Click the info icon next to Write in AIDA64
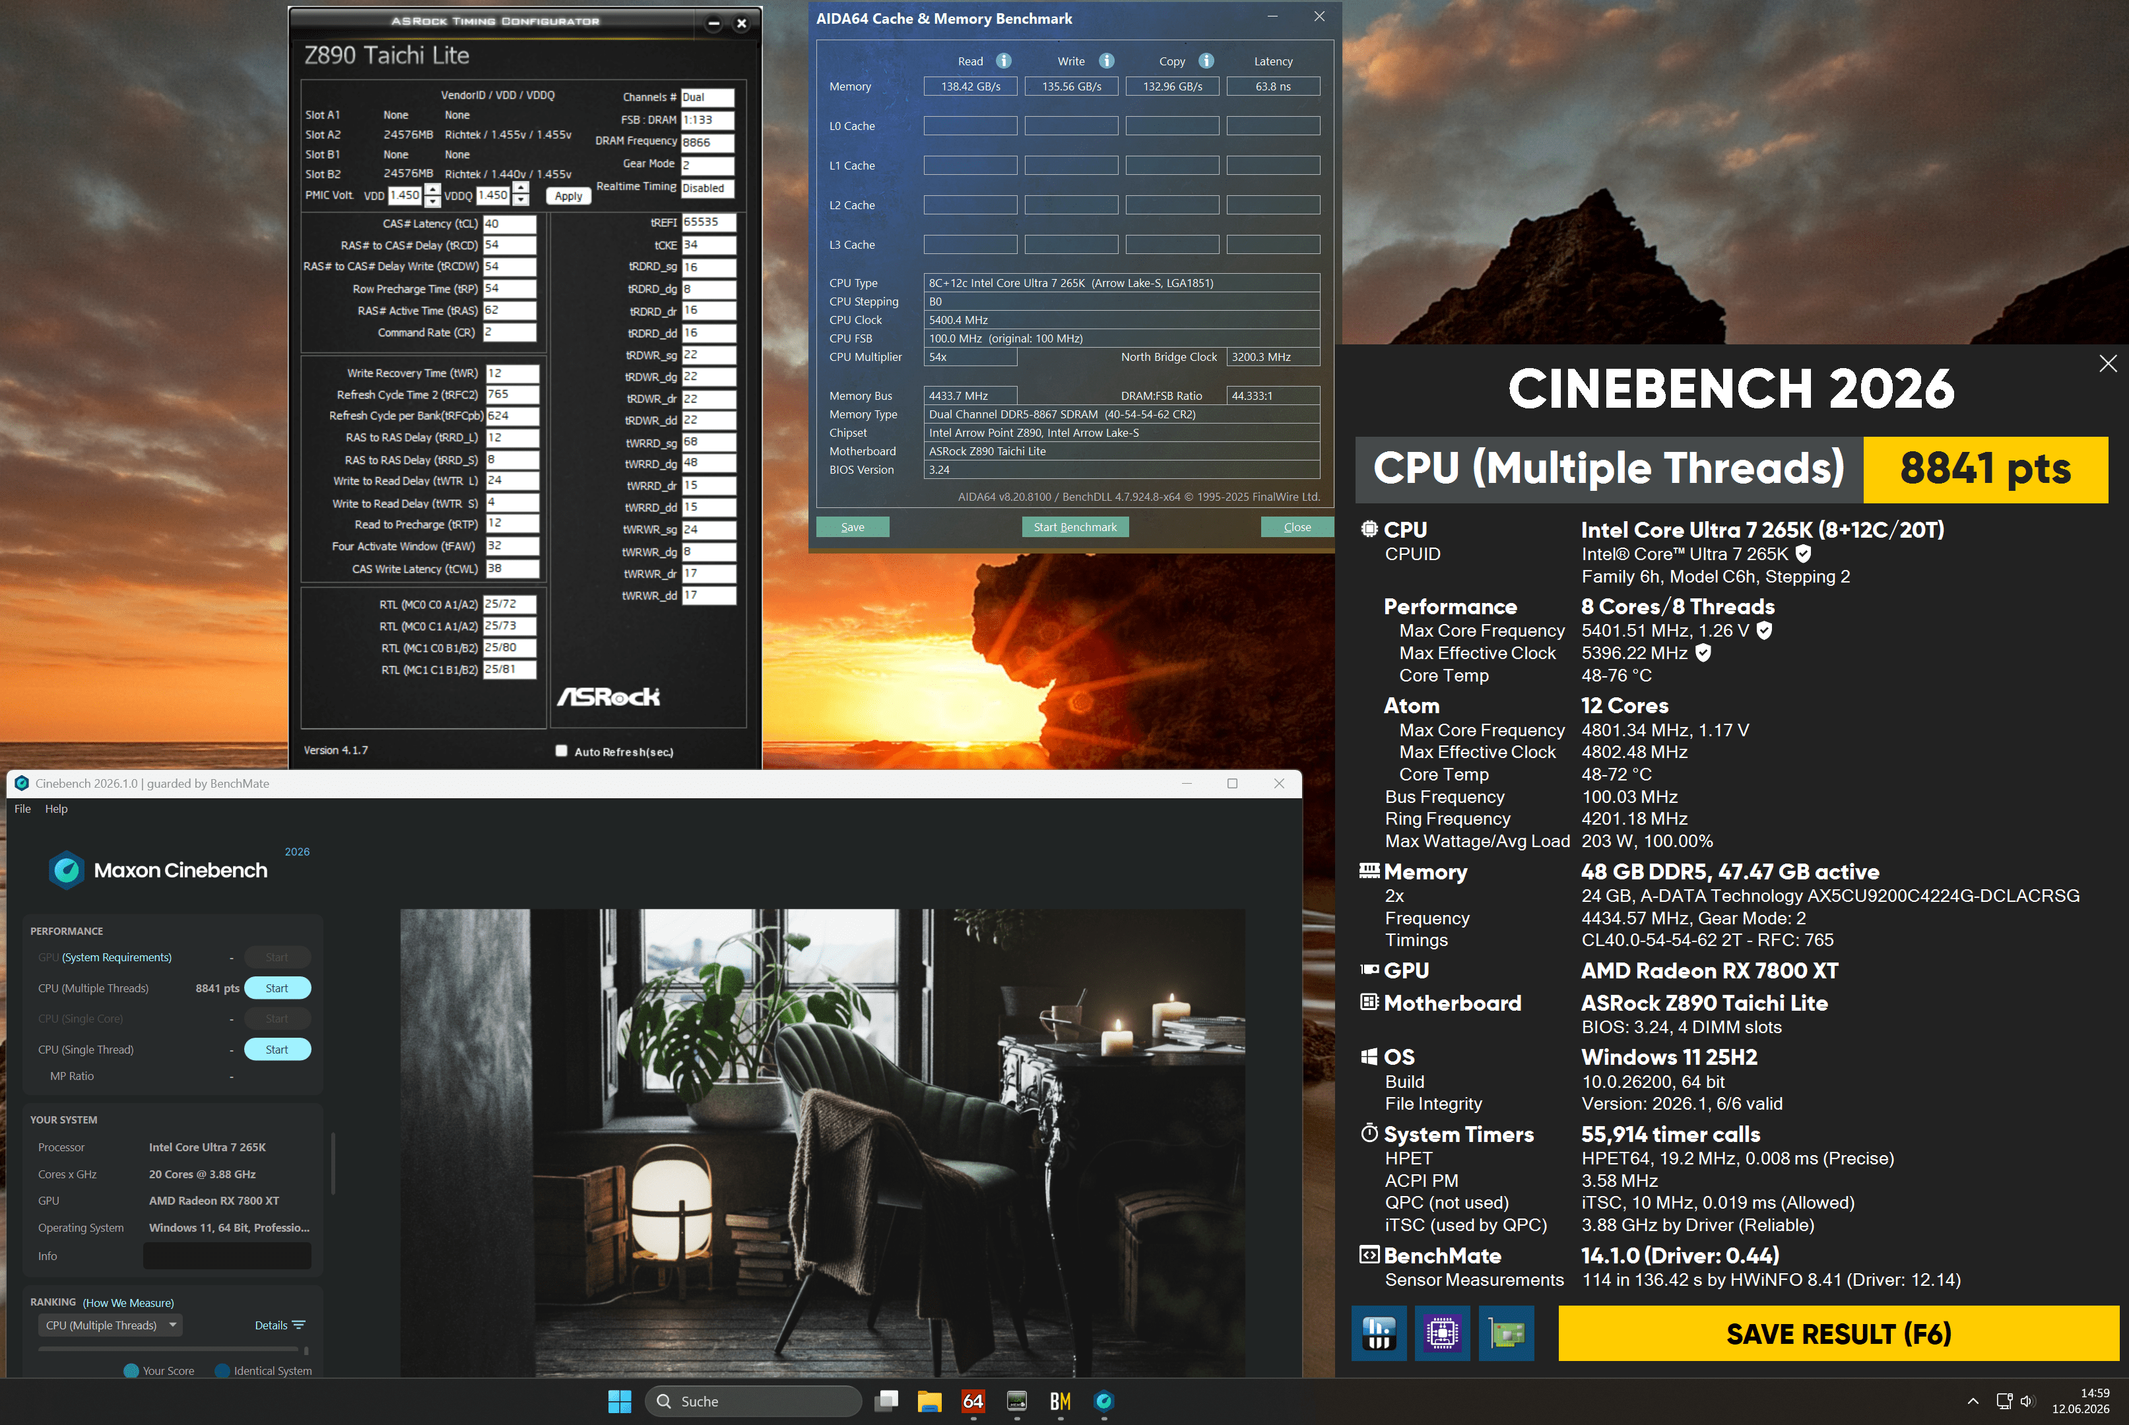 pos(1106,61)
